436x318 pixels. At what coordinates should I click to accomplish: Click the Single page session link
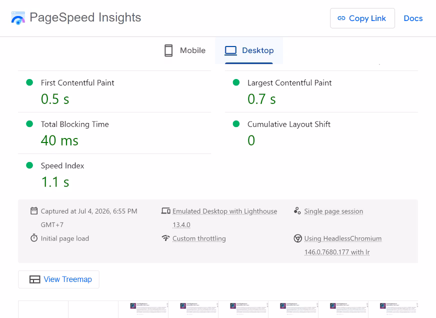pyautogui.click(x=333, y=211)
